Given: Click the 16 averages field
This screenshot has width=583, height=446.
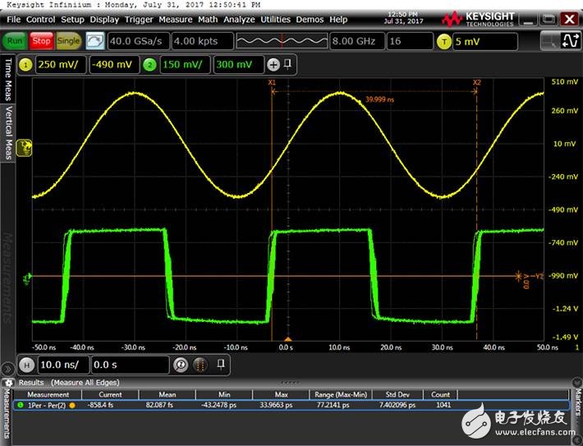Looking at the screenshot, I should point(410,41).
